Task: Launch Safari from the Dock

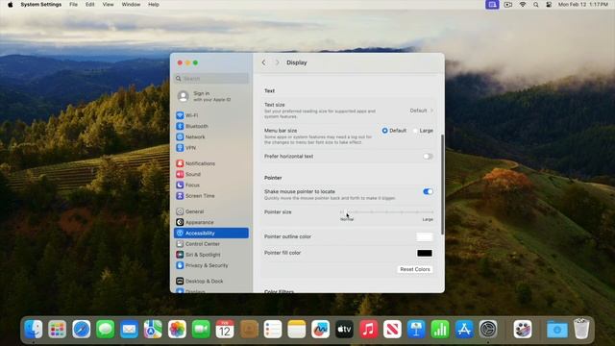Action: pyautogui.click(x=81, y=329)
